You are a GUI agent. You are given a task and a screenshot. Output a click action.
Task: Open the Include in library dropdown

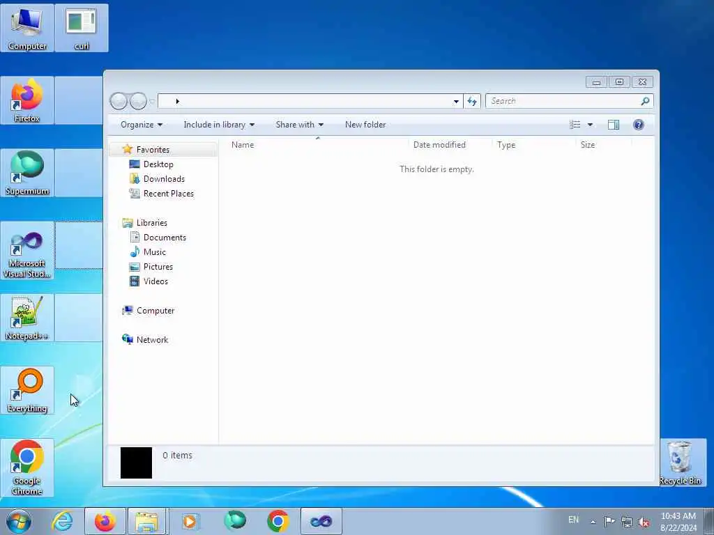pos(219,125)
